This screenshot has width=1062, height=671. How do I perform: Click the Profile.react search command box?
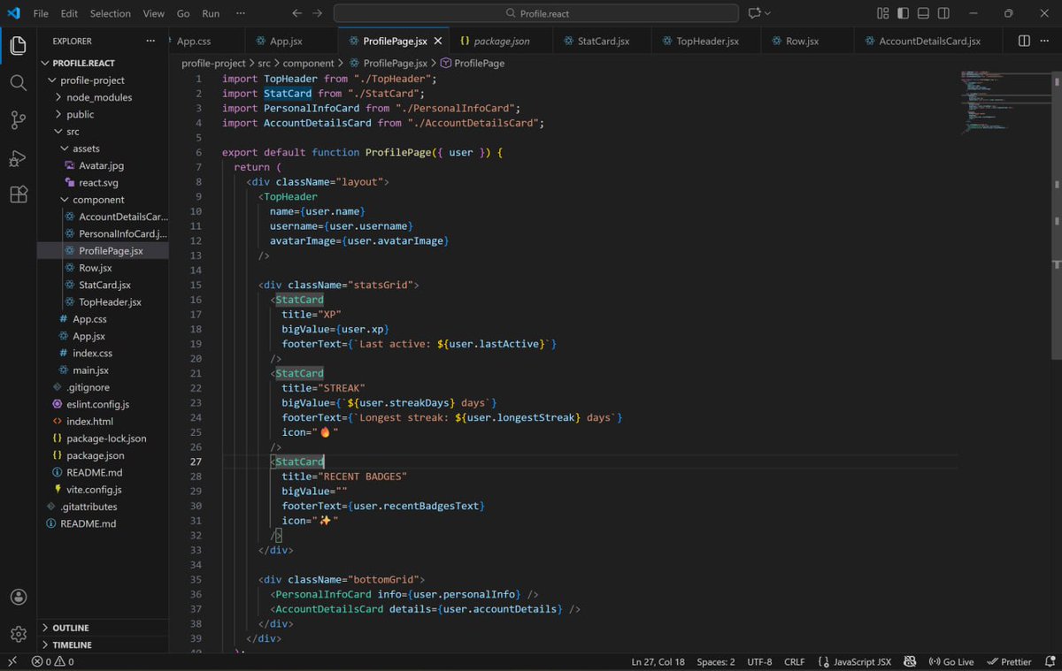click(535, 13)
